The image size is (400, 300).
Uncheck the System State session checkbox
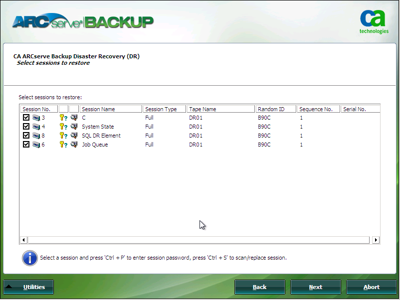click(26, 126)
